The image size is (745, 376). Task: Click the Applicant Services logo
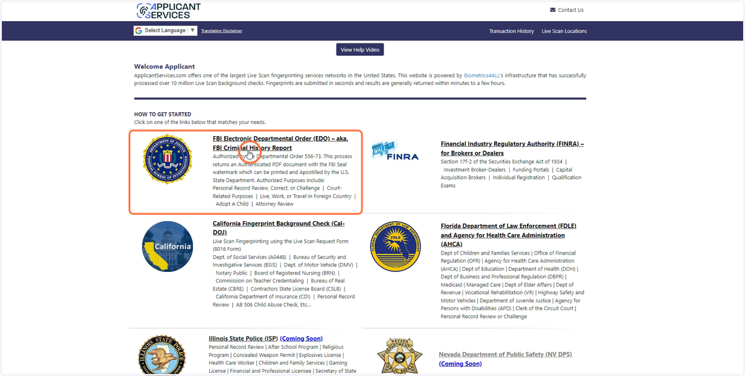[x=168, y=10]
